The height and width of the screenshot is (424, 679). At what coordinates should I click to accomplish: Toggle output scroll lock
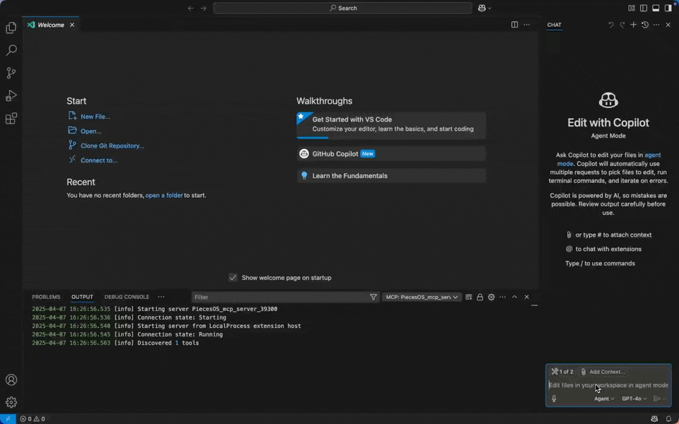pyautogui.click(x=480, y=297)
